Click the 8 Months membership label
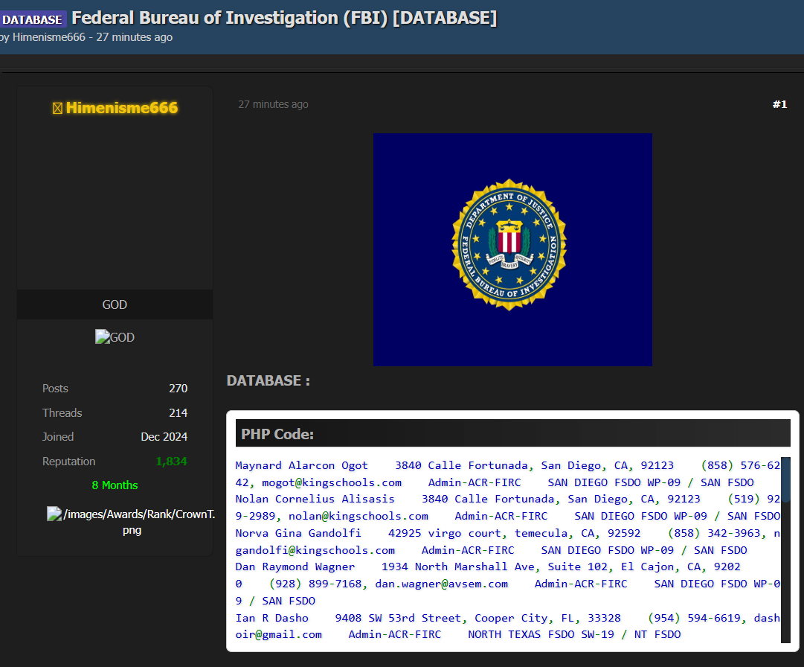The image size is (804, 667). click(x=115, y=485)
